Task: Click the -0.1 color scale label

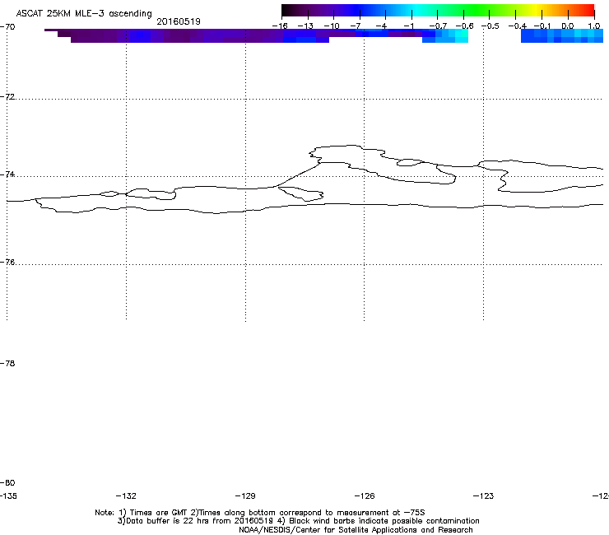Action: [x=542, y=26]
